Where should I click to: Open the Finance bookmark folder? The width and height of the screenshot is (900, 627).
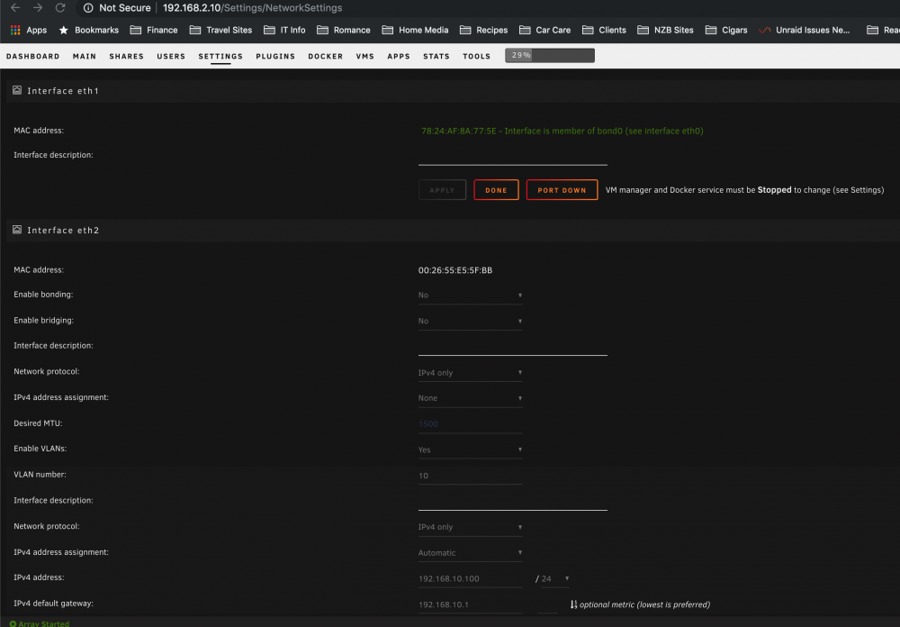click(x=154, y=30)
